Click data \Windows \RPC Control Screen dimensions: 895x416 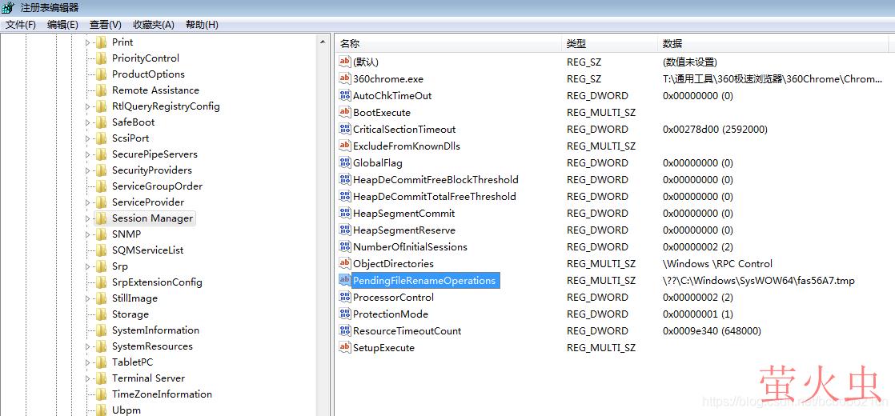717,264
